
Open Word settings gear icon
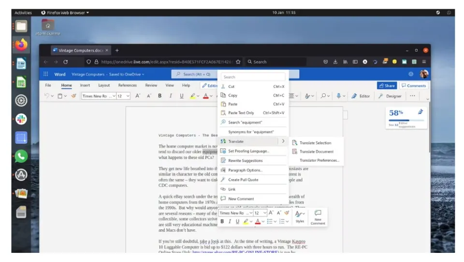click(411, 74)
